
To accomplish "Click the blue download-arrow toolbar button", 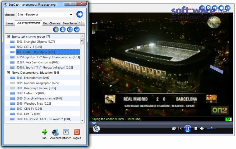I will 63,30.
